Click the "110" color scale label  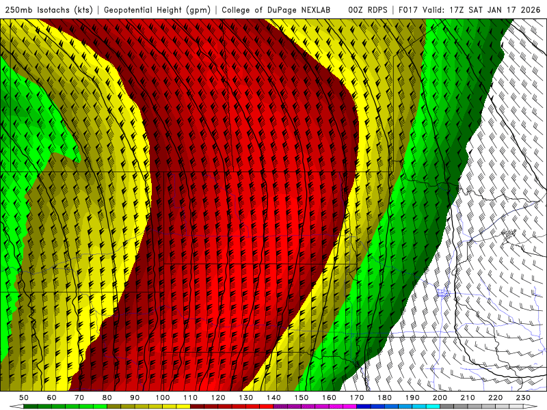pos(191,398)
